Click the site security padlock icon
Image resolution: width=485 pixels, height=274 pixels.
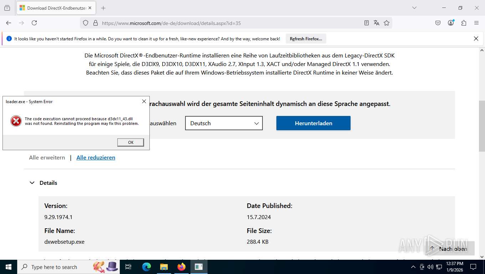[x=95, y=23]
